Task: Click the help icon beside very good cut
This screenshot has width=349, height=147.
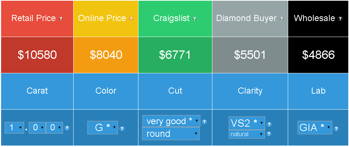Action: [x=204, y=122]
